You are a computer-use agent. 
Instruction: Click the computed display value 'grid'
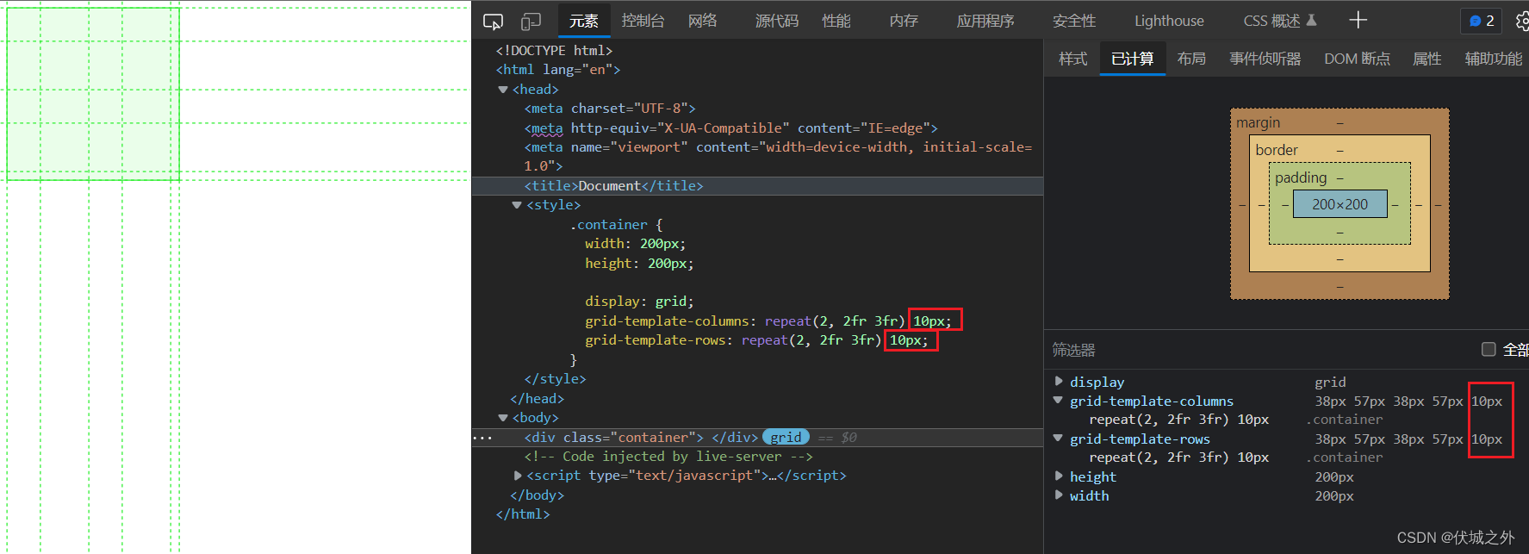click(1330, 382)
